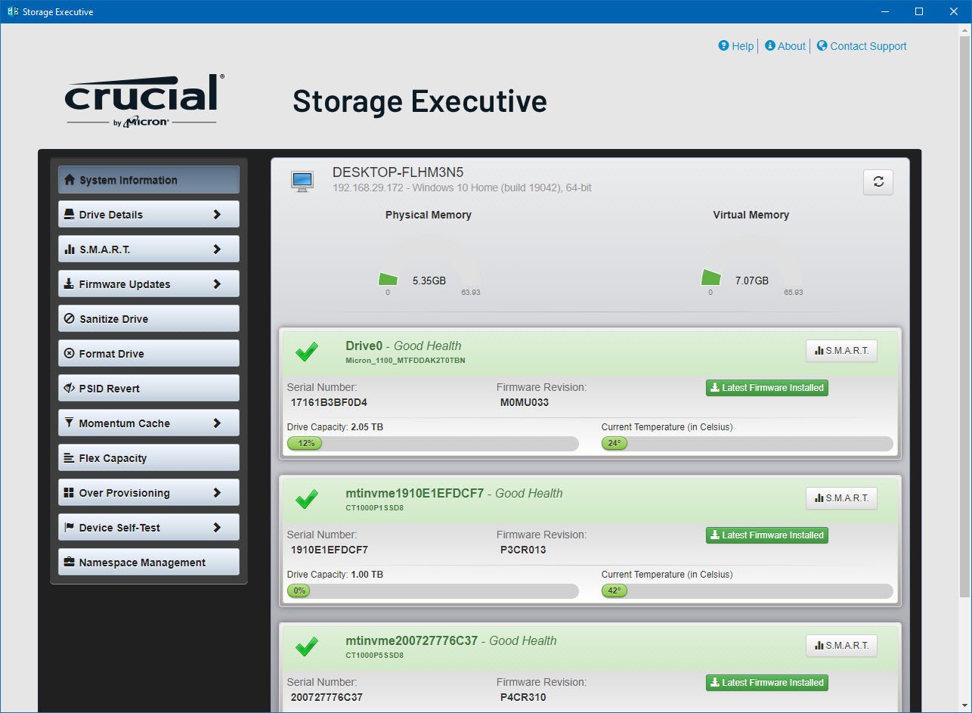Click the Flex Capacity icon in the sidebar

click(69, 457)
